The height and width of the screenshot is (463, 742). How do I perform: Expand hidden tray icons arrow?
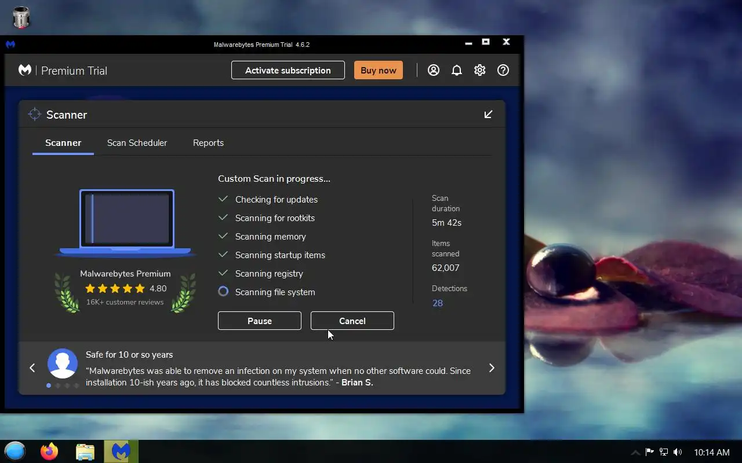pyautogui.click(x=635, y=453)
